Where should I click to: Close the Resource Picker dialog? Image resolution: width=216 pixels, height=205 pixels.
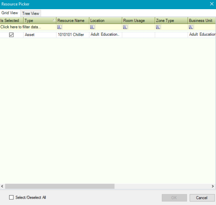tap(211, 4)
